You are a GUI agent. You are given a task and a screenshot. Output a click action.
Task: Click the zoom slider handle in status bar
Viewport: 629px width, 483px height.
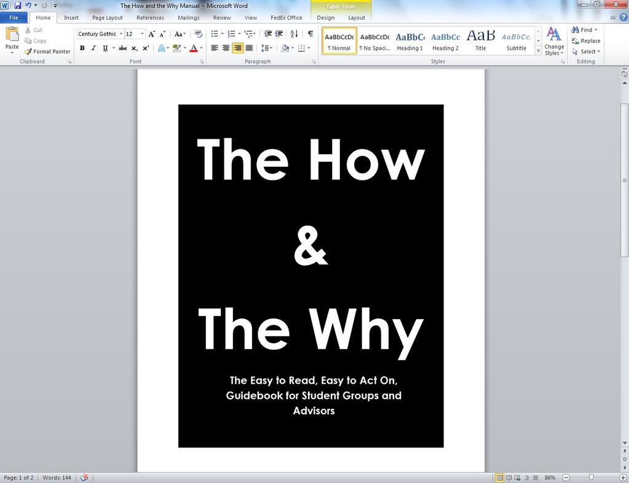[x=591, y=477]
